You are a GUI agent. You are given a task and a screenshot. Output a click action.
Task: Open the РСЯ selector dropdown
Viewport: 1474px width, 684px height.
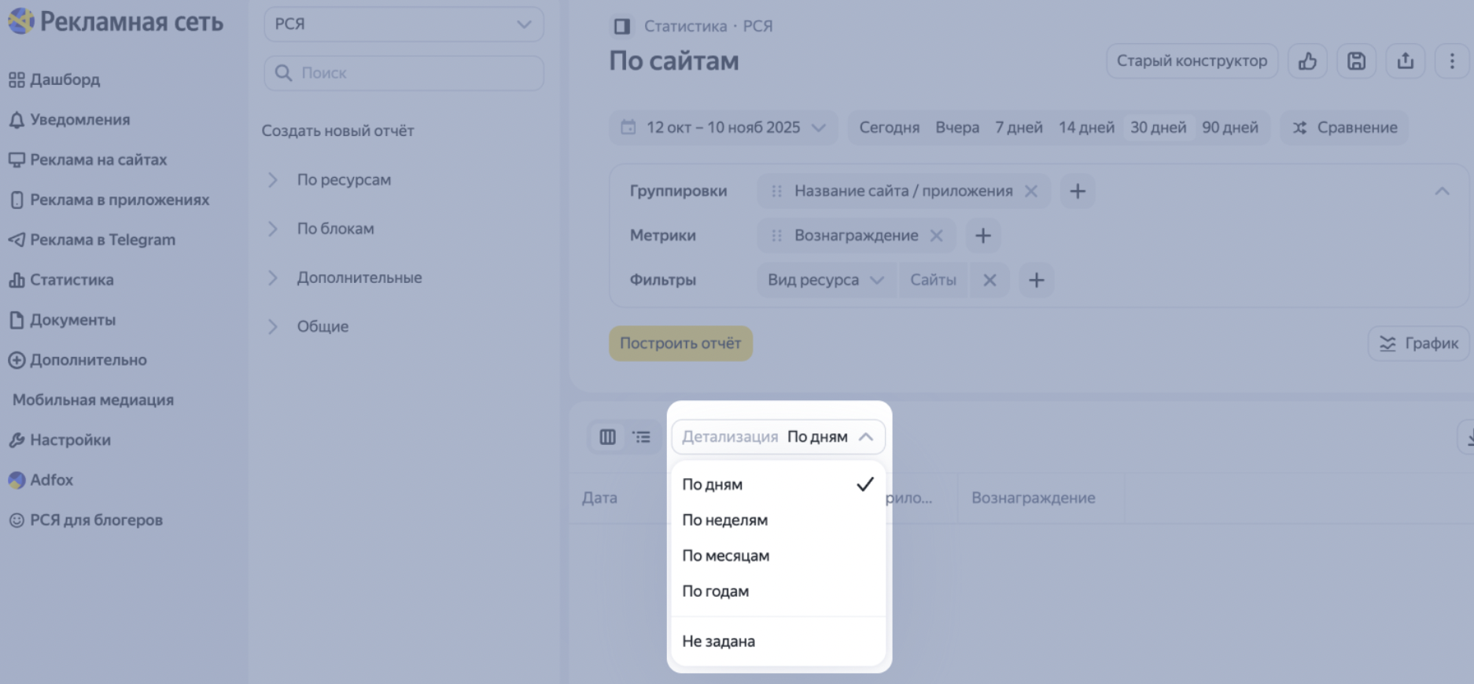(x=404, y=24)
